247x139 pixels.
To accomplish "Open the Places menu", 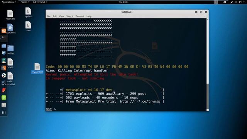I will coord(25,2).
